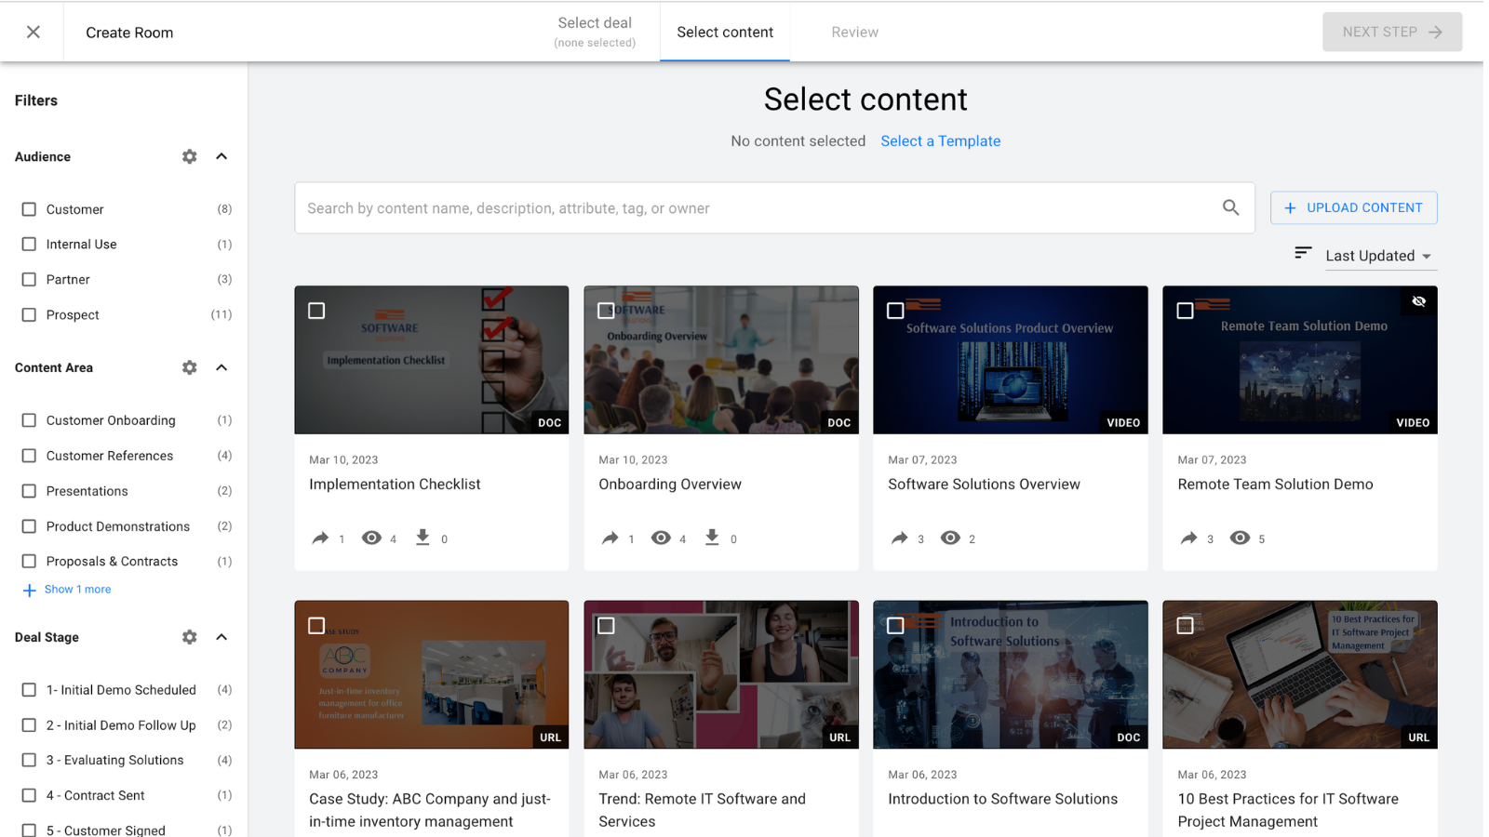Go to the Review step tab
1489x837 pixels.
pyautogui.click(x=854, y=32)
